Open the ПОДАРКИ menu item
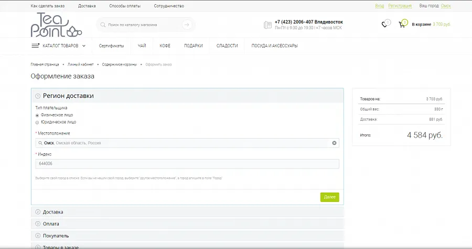 coord(193,46)
